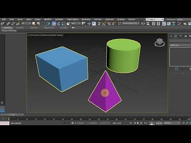Open the Views menu
Viewport: 191px width, 143px height.
coord(29,19)
